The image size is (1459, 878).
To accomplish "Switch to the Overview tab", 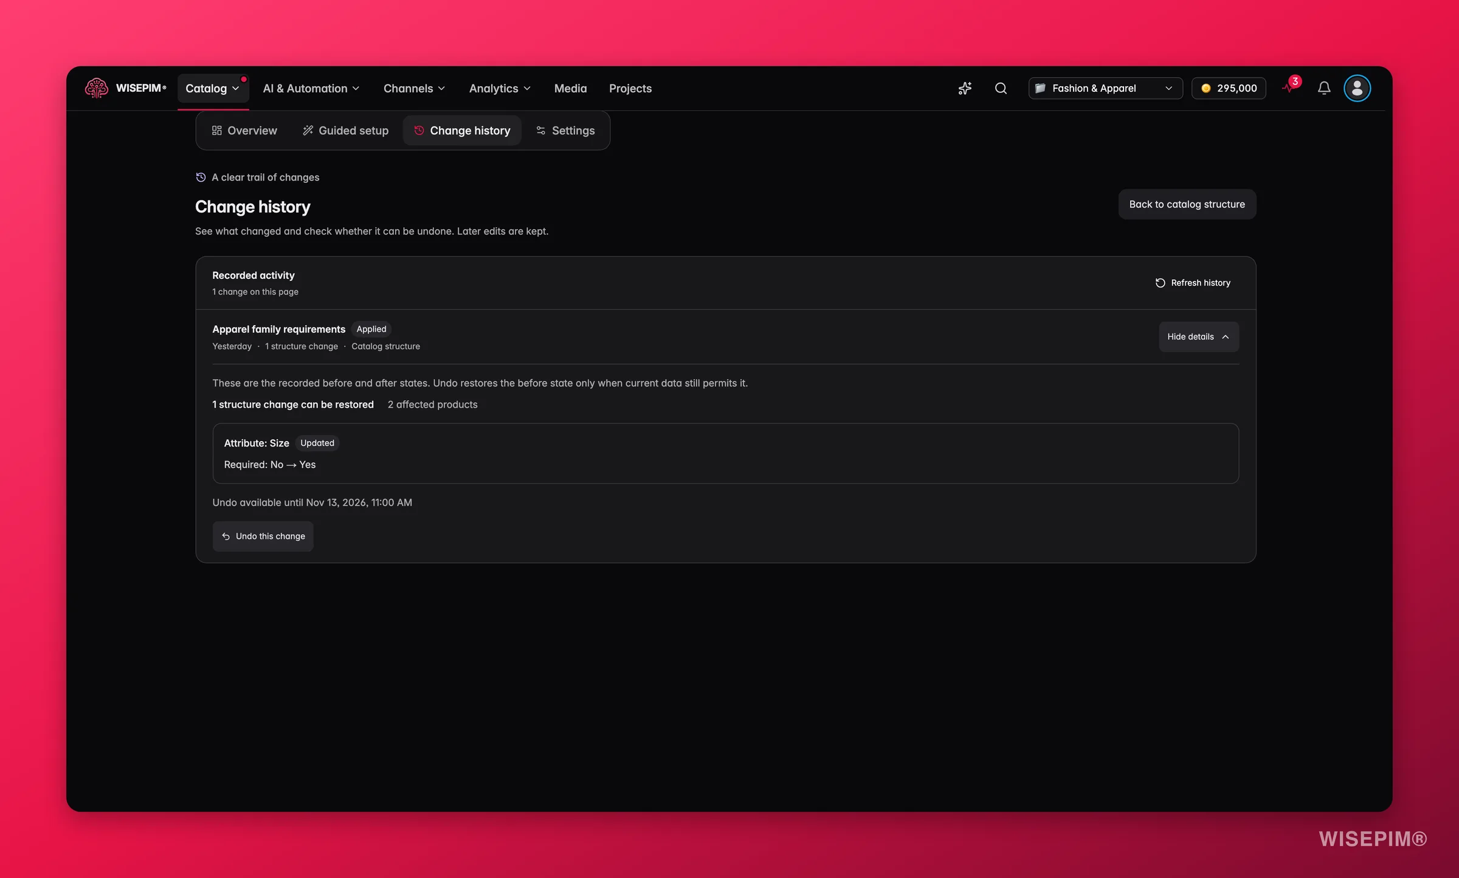I will point(244,130).
